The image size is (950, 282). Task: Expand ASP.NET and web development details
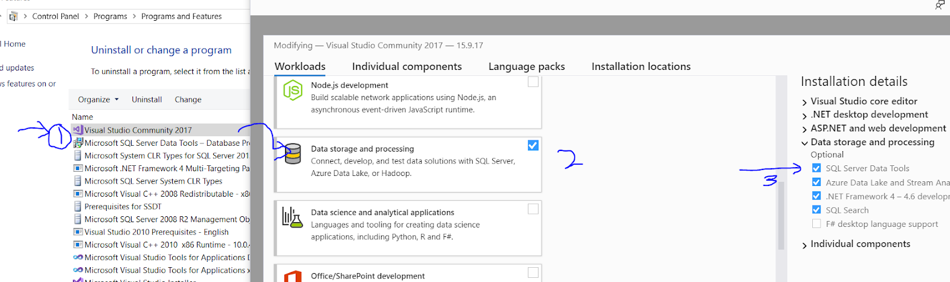(x=805, y=129)
